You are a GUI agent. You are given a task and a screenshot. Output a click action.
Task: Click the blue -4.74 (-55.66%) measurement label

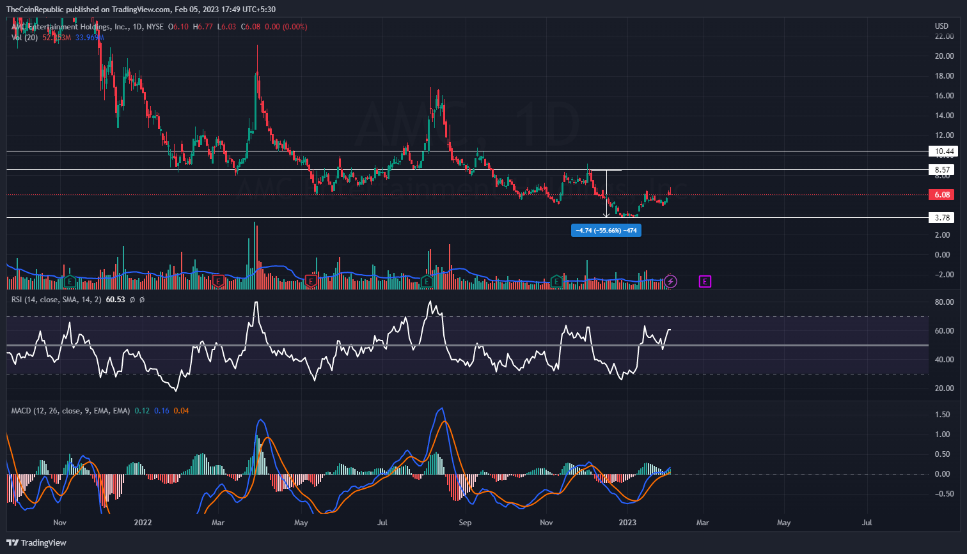606,230
